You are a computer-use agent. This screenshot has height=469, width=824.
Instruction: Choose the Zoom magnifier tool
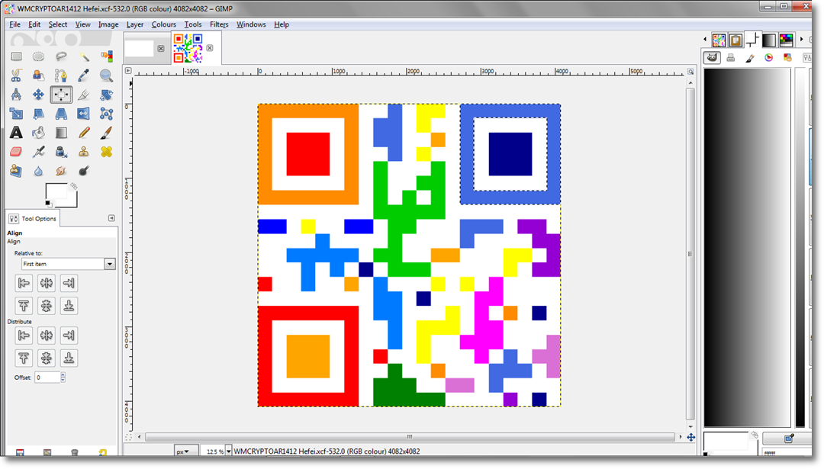(x=106, y=75)
